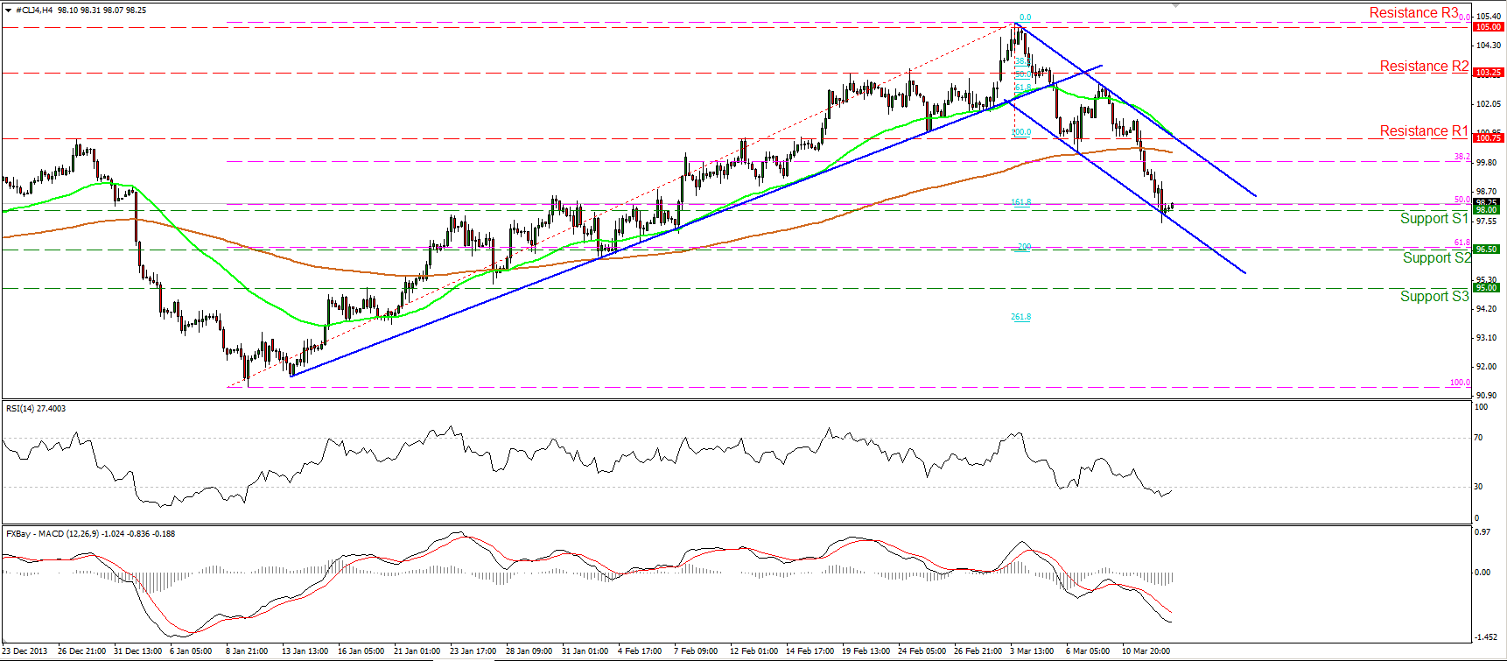Select the red 103.25 price tag
The image size is (1507, 661).
[x=1488, y=73]
